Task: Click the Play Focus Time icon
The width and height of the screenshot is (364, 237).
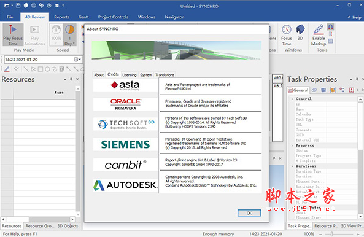Action: (x=13, y=29)
